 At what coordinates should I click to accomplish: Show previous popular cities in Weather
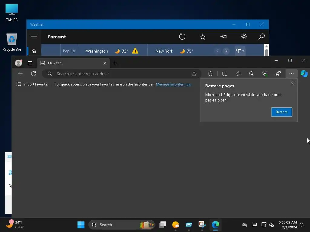[217, 51]
